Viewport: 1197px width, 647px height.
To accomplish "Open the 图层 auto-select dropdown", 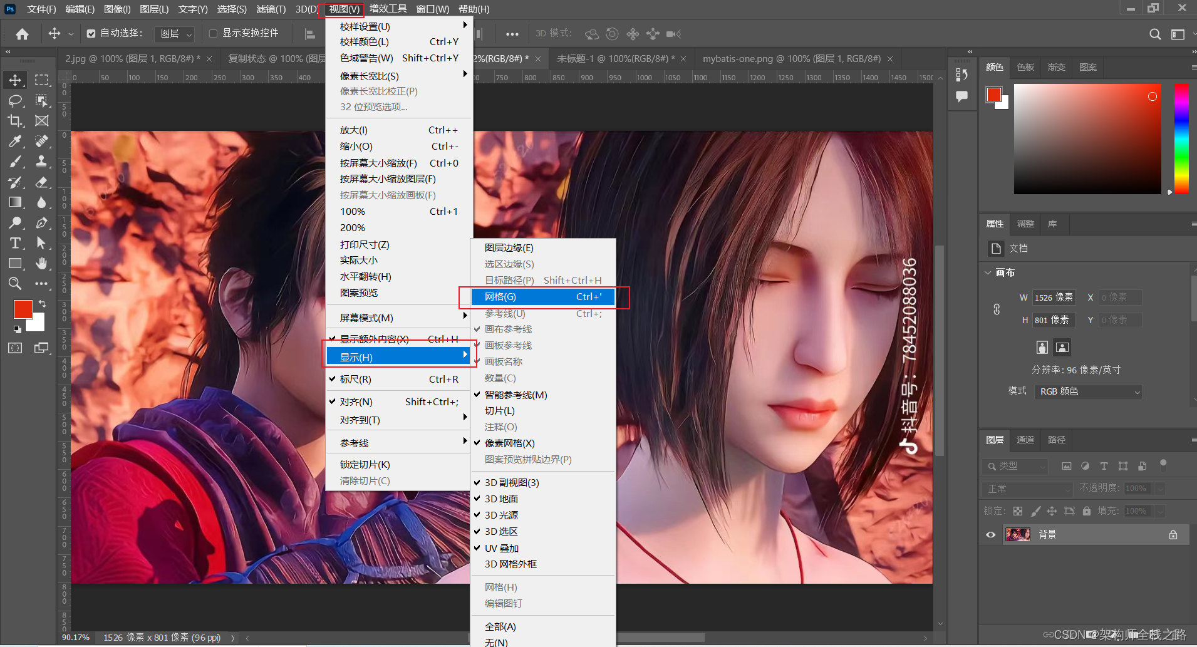I will tap(174, 34).
